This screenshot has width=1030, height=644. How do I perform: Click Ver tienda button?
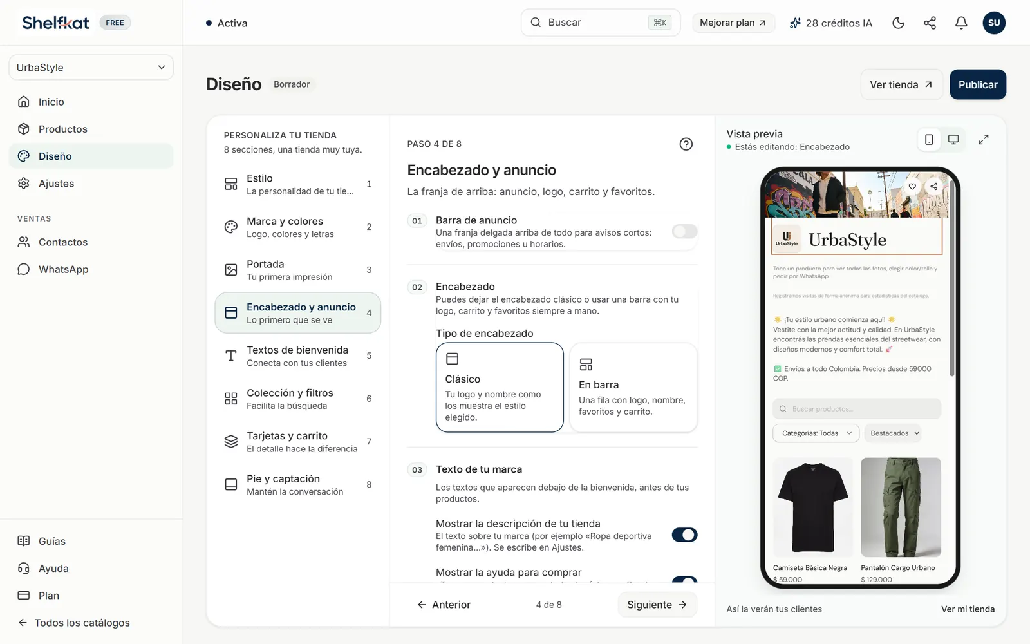click(x=901, y=84)
